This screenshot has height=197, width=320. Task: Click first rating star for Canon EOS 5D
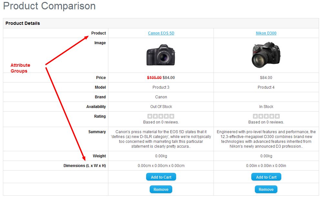pos(150,116)
